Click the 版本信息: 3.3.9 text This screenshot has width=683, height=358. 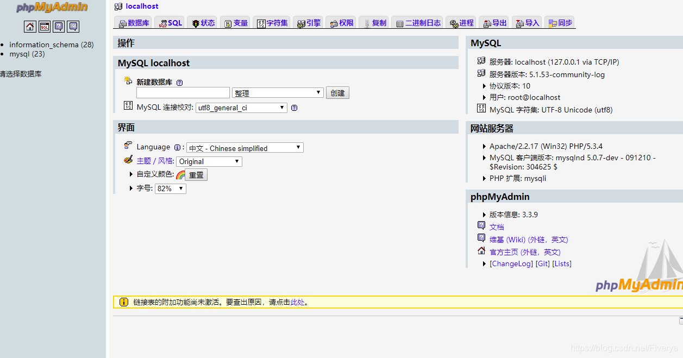pyautogui.click(x=513, y=215)
